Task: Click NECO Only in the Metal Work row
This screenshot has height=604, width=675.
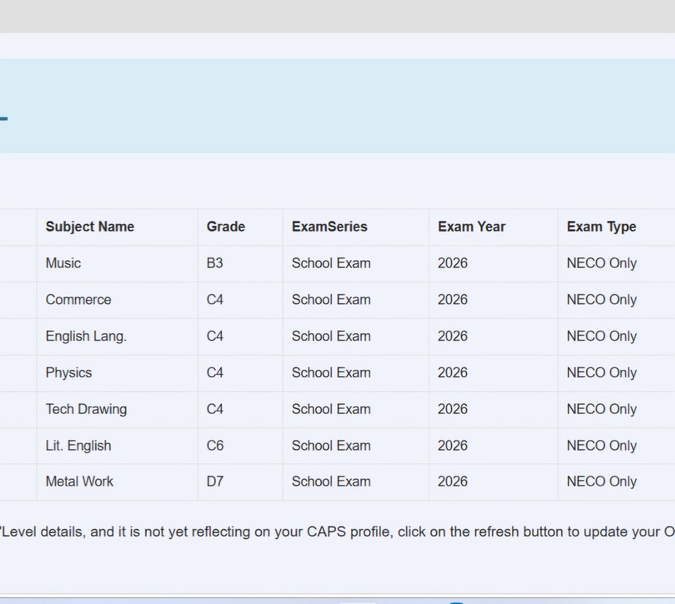Action: [x=601, y=481]
